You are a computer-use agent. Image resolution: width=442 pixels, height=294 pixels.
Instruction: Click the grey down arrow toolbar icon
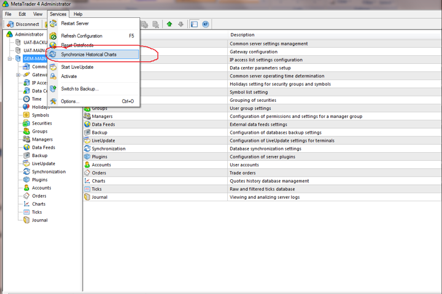point(180,24)
